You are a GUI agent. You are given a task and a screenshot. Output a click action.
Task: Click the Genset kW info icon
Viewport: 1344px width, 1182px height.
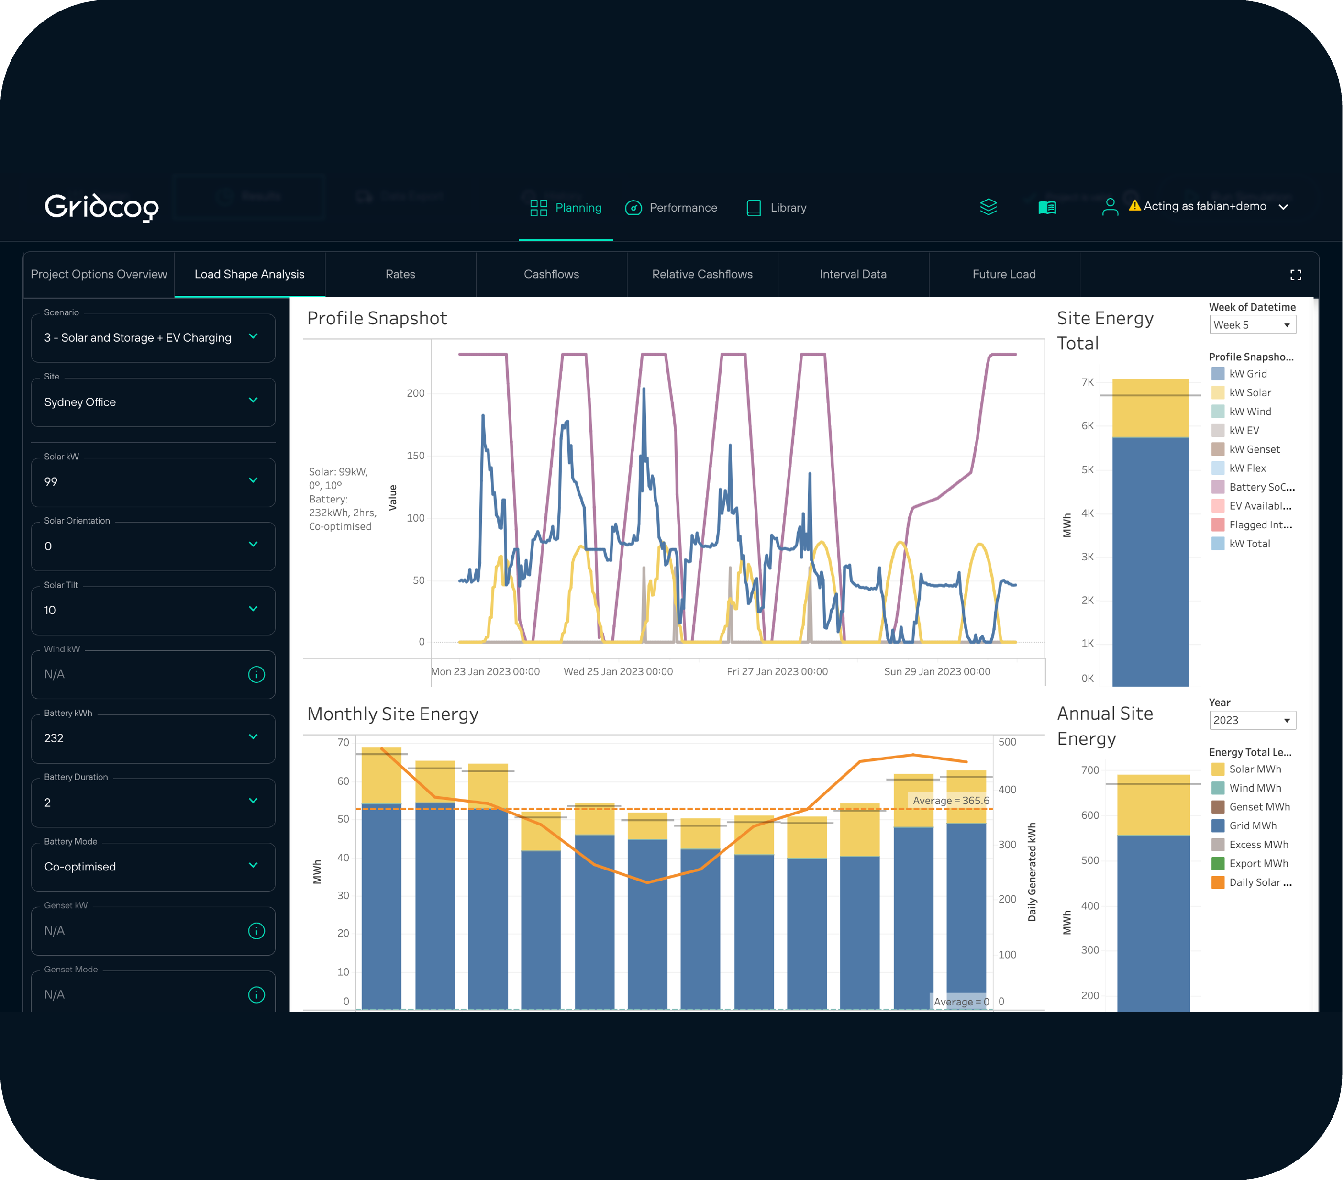(x=256, y=931)
